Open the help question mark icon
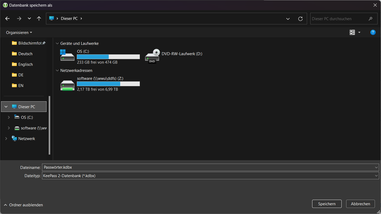This screenshot has height=214, width=381. click(373, 32)
